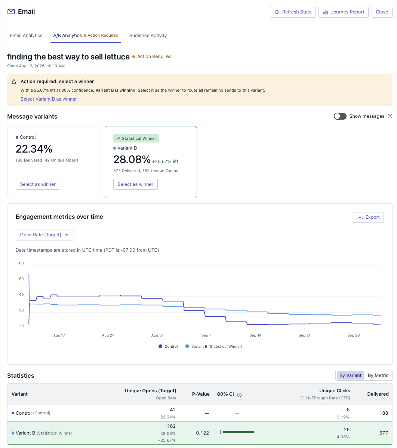Switch statistics to By Metric view
This screenshot has height=448, width=397.
click(378, 375)
